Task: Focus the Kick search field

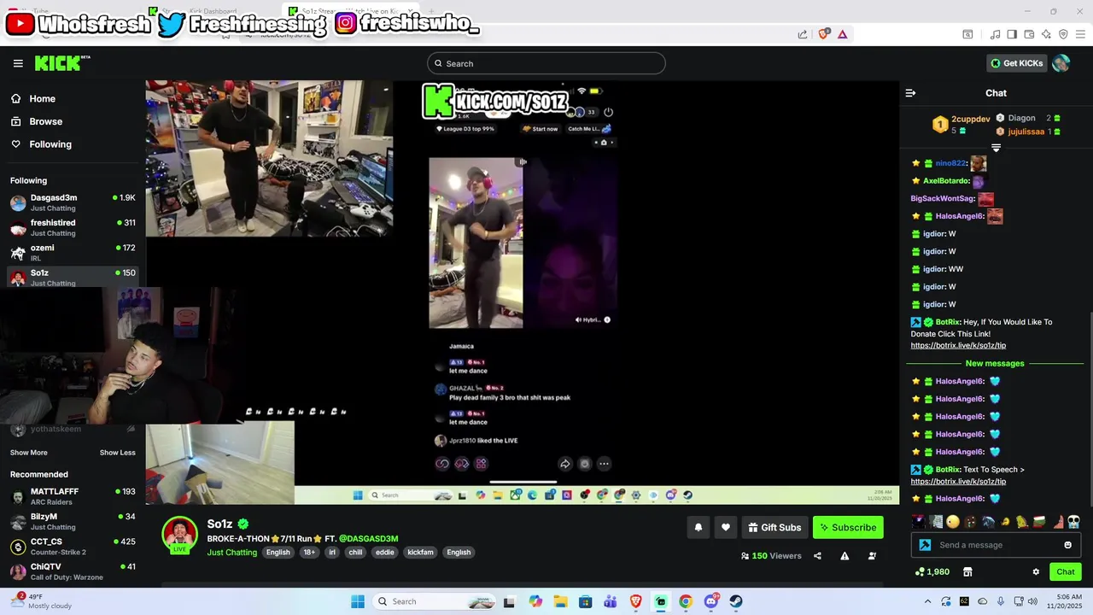Action: click(546, 63)
